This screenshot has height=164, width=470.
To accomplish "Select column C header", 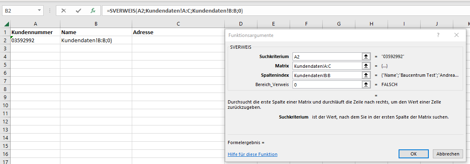I will [x=178, y=24].
